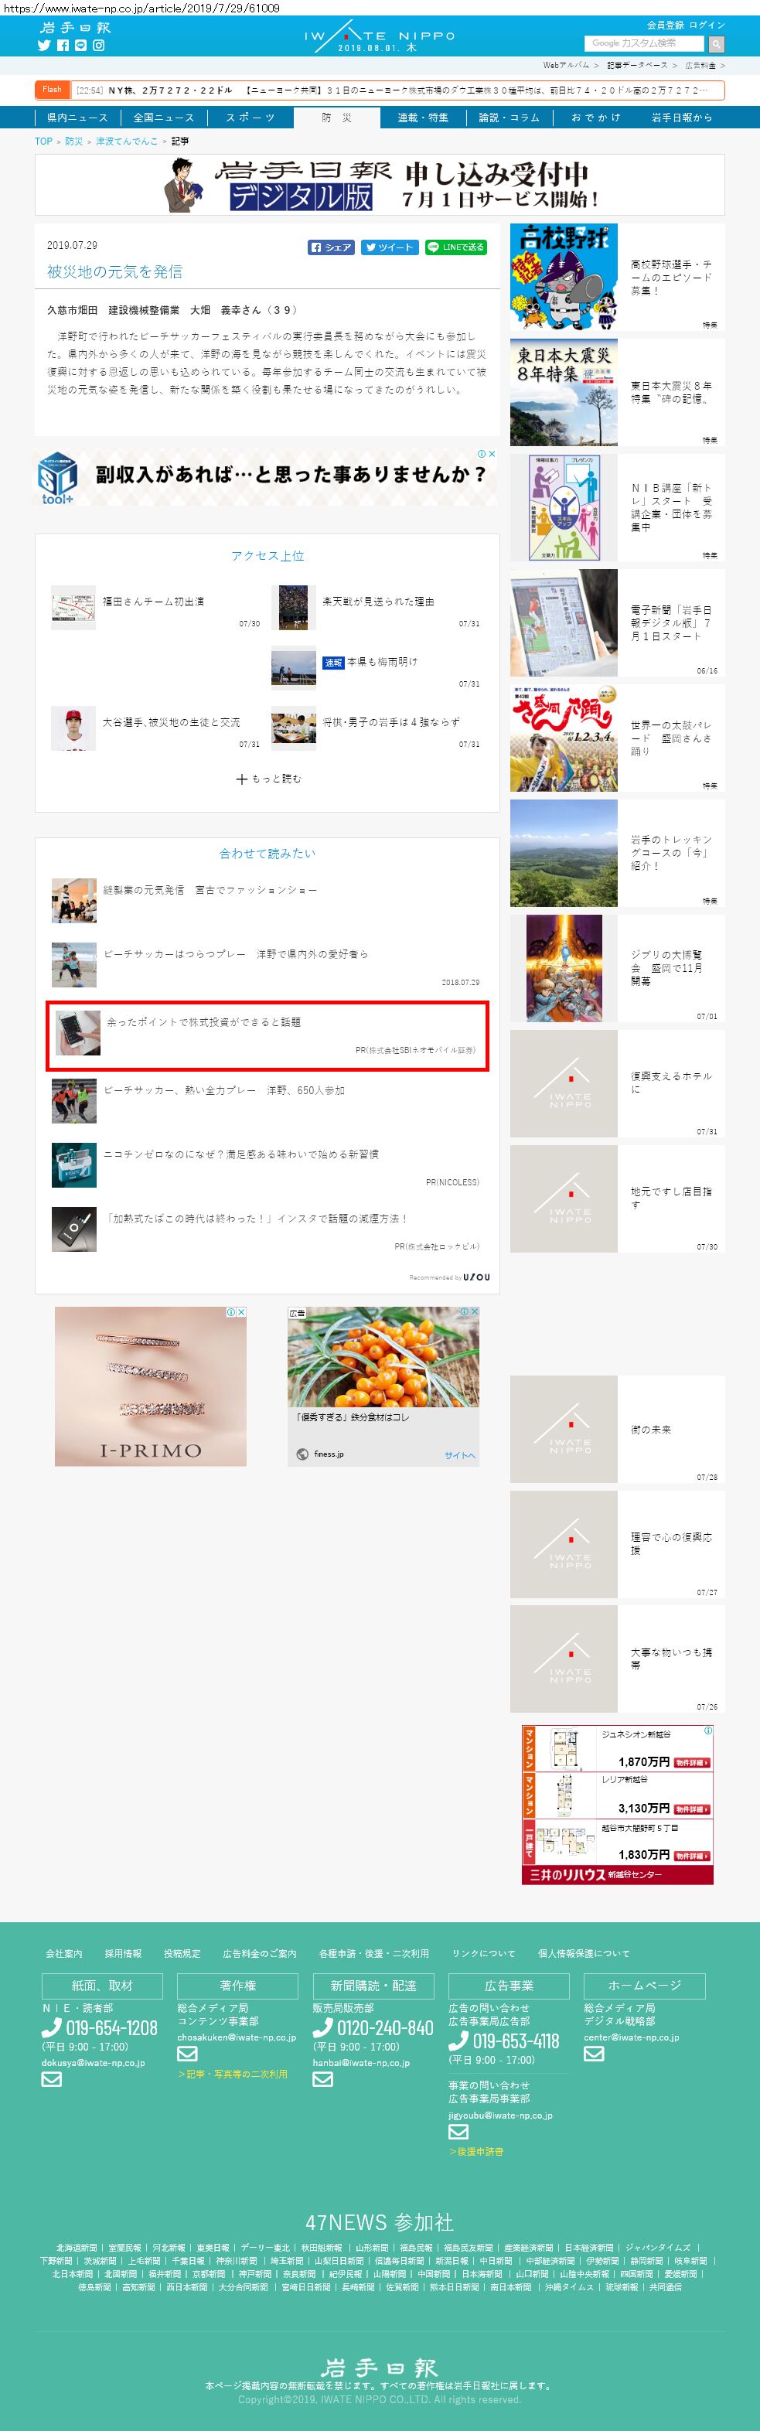Select the 連載・特集 menu tab

(x=423, y=118)
